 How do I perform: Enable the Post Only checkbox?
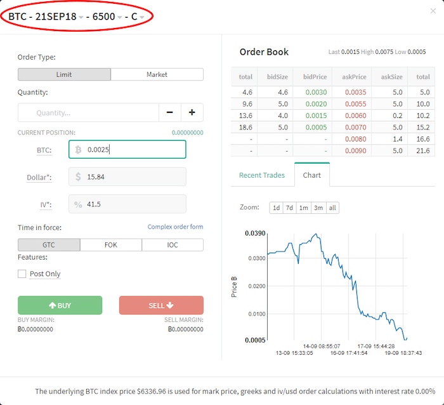pos(22,274)
